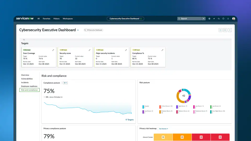This screenshot has width=251, height=141.
Task: Click the (empty) legend swatch
Action: tap(143, 107)
